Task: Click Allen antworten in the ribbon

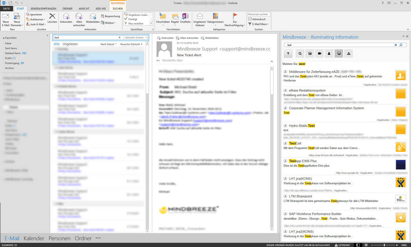Action: [x=79, y=20]
